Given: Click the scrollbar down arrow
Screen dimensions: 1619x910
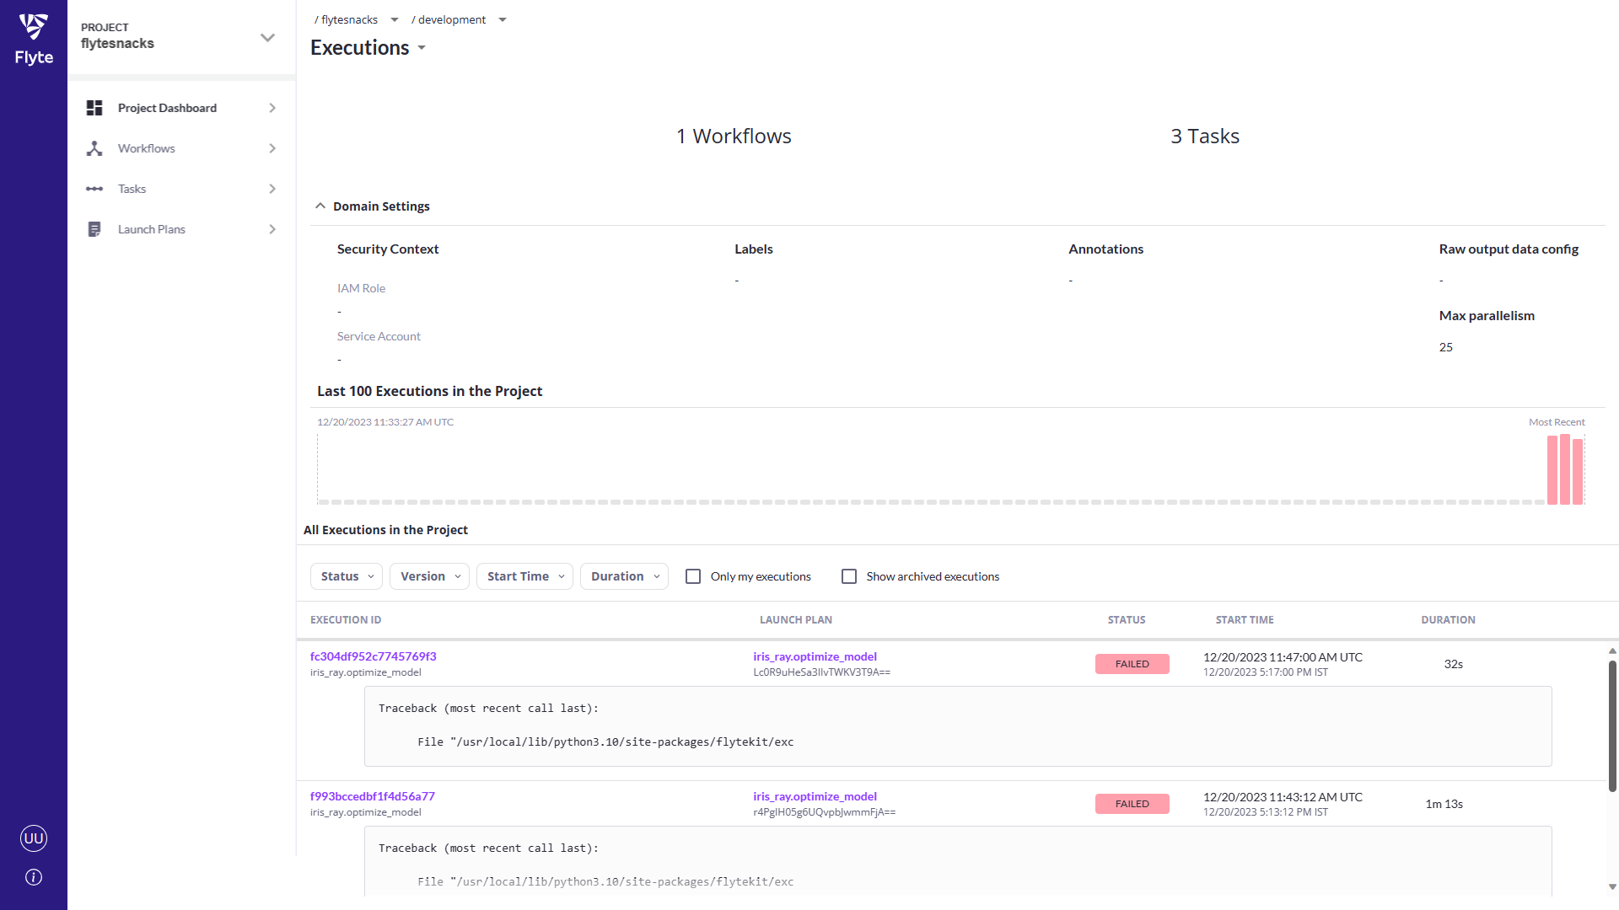Looking at the screenshot, I should click(1612, 886).
